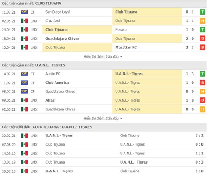This screenshot has width=207, height=174.
Task: Open the Atlas team link
Action: [x=50, y=100]
